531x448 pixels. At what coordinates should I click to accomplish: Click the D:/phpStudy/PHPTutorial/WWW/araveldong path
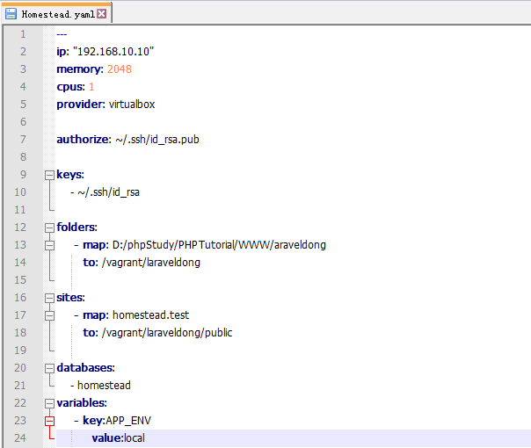click(219, 245)
